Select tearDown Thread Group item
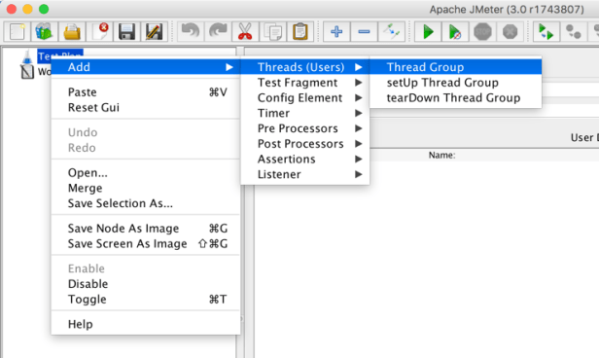This screenshot has height=358, width=599. 455,98
